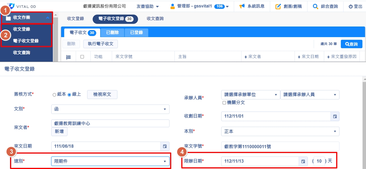Open 綜合查詢 magnifier icon
Viewport: 366px width, 169px height.
[x=315, y=6]
